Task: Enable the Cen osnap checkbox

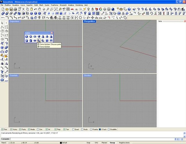Action: [x=37, y=129]
